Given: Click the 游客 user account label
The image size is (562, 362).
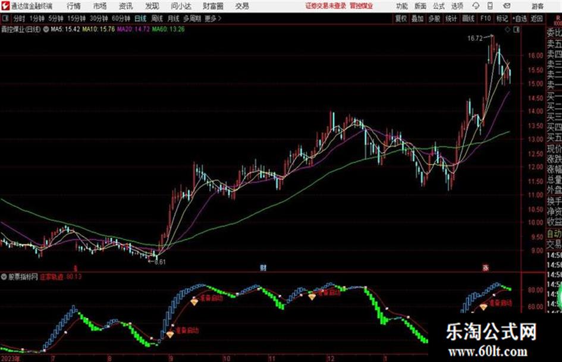Looking at the screenshot, I should (x=537, y=6).
